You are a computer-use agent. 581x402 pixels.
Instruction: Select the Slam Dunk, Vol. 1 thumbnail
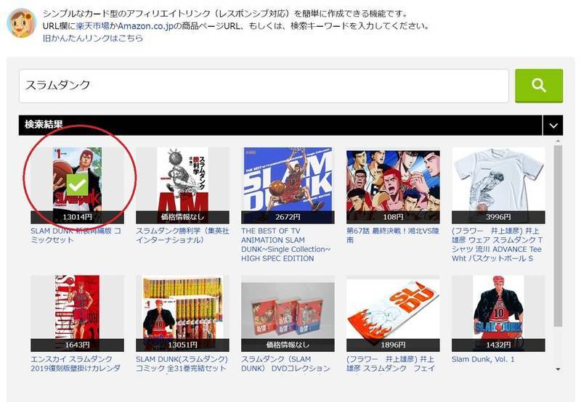click(498, 313)
